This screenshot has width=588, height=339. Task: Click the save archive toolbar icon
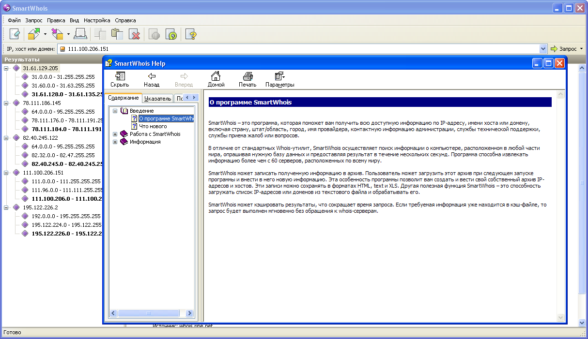pyautogui.click(x=58, y=34)
